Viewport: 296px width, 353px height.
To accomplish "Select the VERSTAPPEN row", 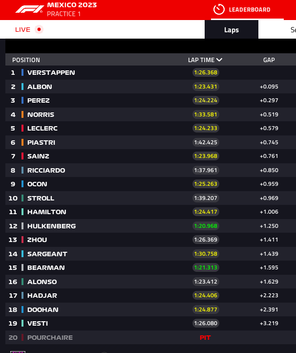I will [150, 72].
